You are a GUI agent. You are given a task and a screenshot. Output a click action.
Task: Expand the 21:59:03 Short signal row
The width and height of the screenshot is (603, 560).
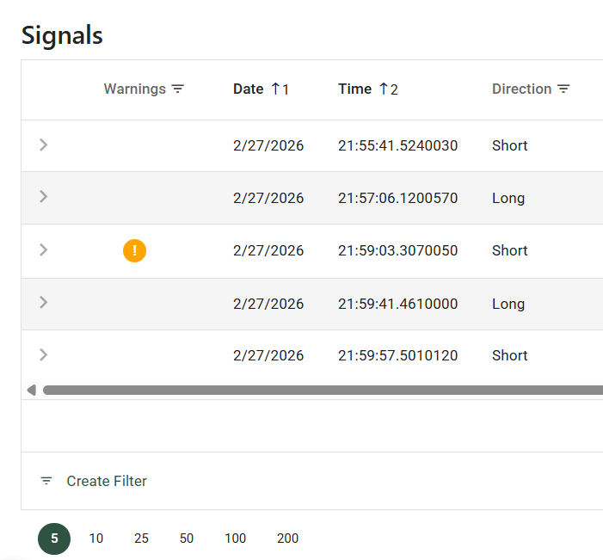point(44,249)
